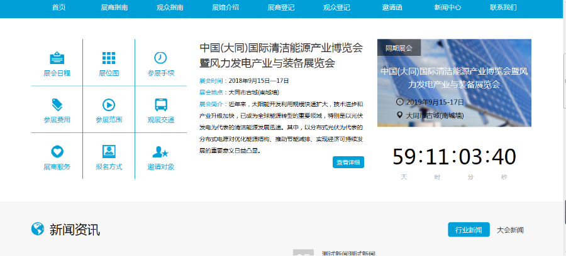The height and width of the screenshot is (256, 566).
Task: Click the countdown seconds number 40
Action: (504, 157)
